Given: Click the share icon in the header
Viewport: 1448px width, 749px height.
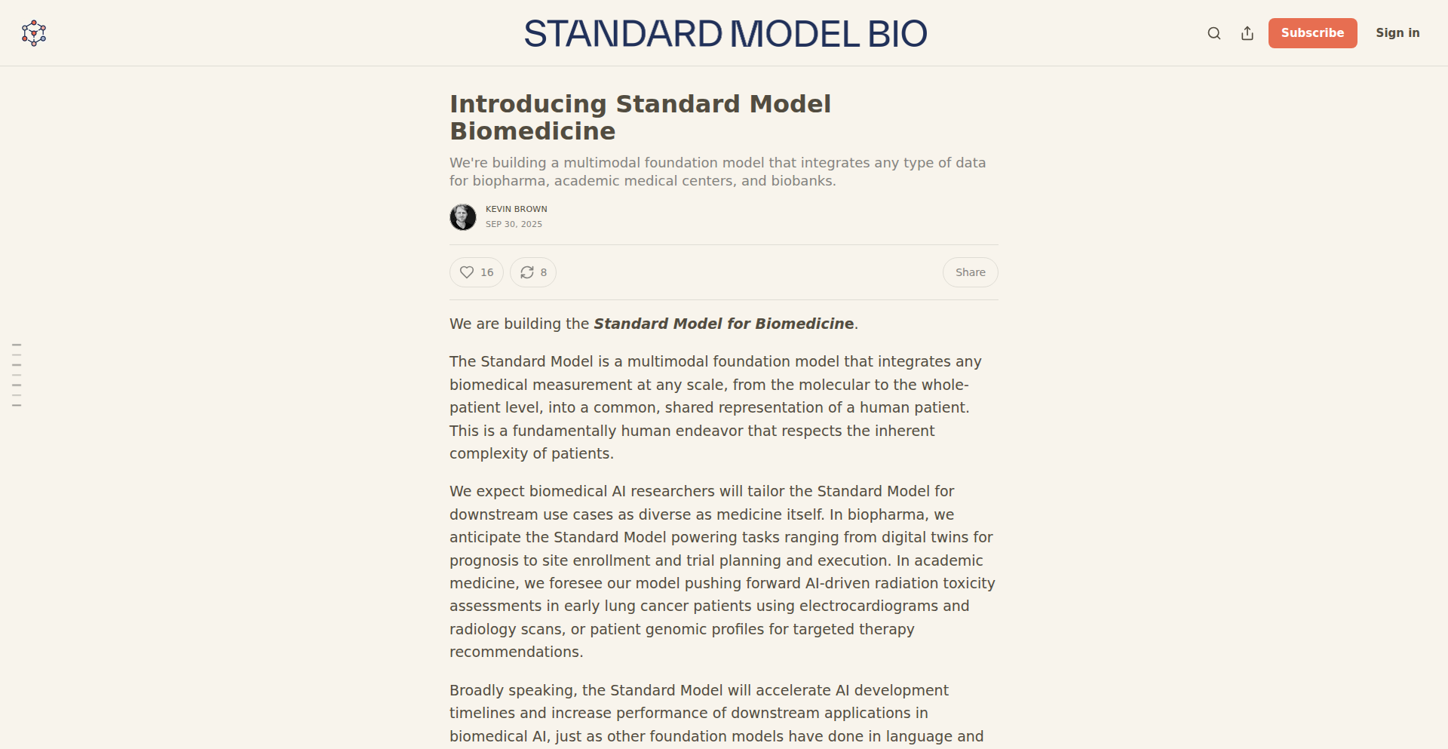Looking at the screenshot, I should pyautogui.click(x=1247, y=33).
